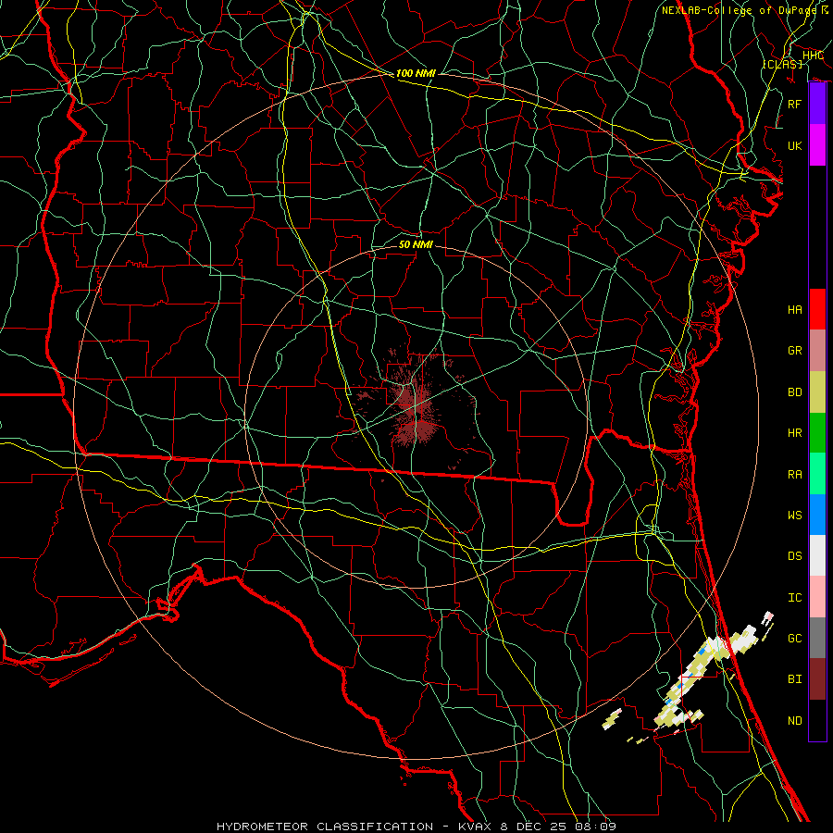Click the RF legend label

click(x=794, y=104)
